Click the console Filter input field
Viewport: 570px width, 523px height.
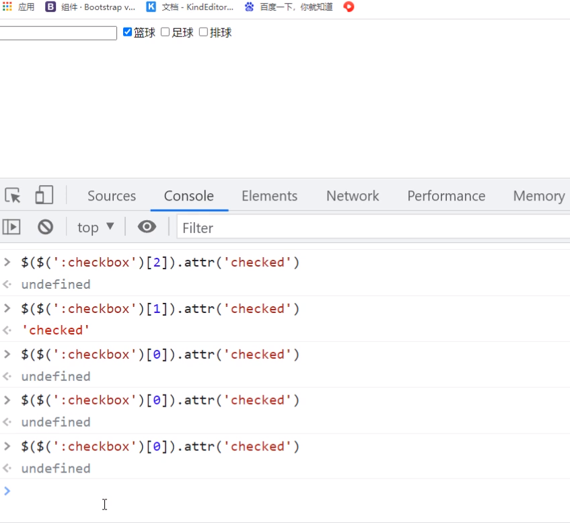(x=373, y=228)
